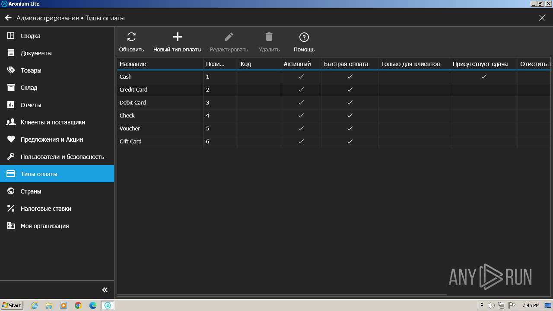Toggle Быстрая оплата checkmark for Voucher
The width and height of the screenshot is (553, 311).
coord(350,128)
